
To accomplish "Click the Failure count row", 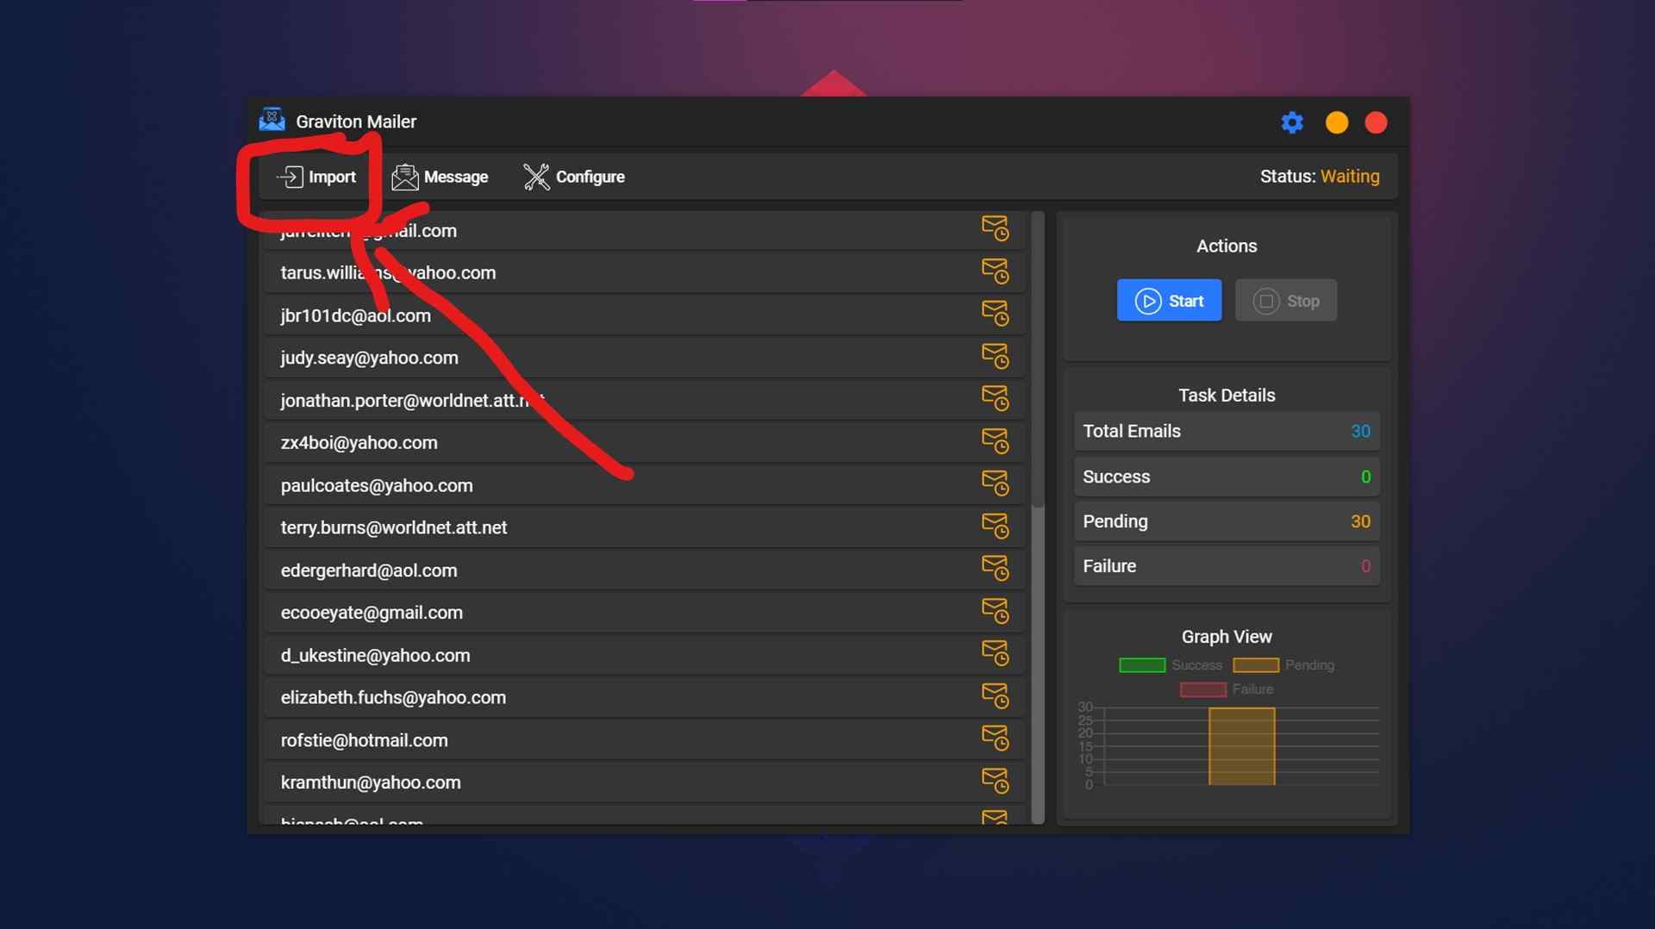I will coord(1227,566).
